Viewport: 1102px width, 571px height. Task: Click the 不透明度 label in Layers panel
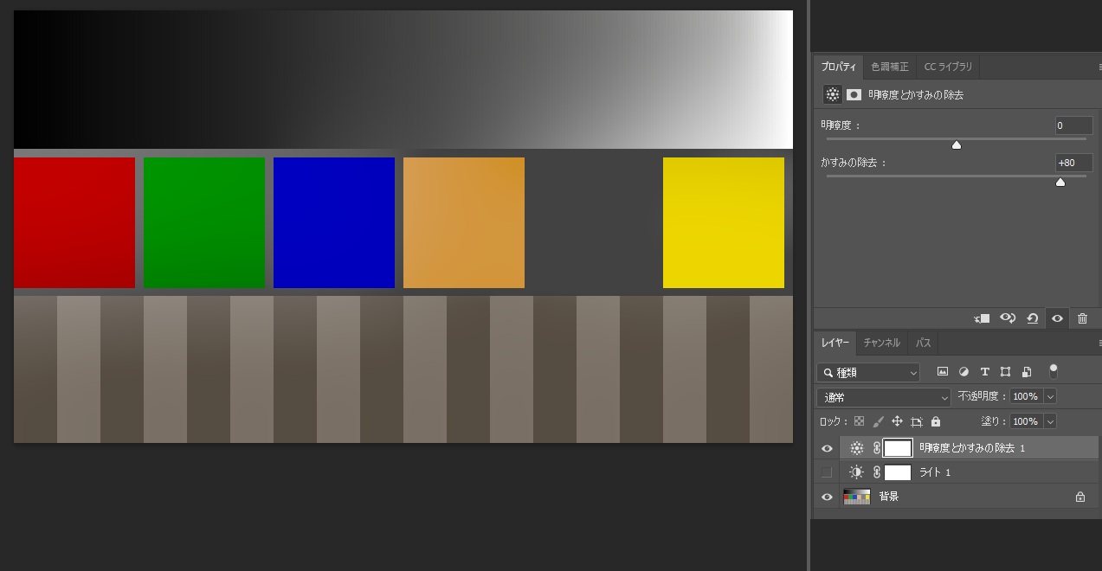point(983,396)
